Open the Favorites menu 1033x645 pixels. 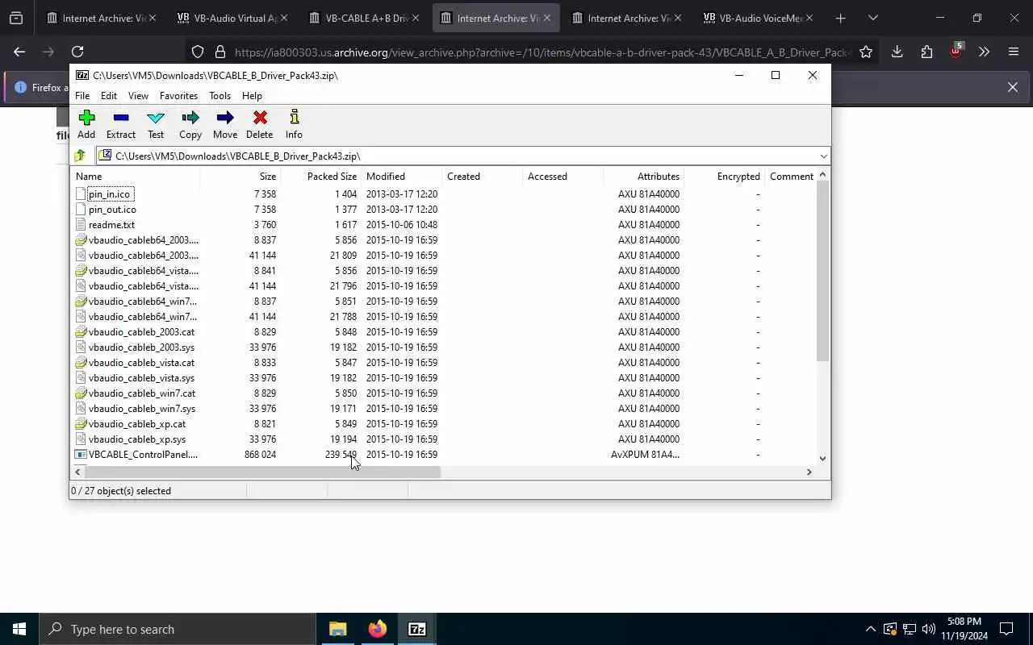tap(178, 95)
